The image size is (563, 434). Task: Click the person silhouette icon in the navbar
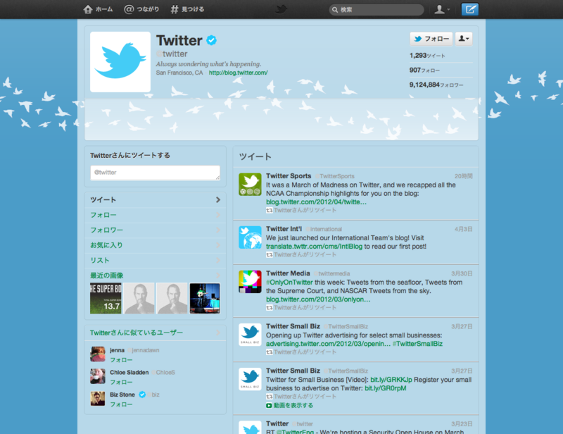pyautogui.click(x=440, y=9)
